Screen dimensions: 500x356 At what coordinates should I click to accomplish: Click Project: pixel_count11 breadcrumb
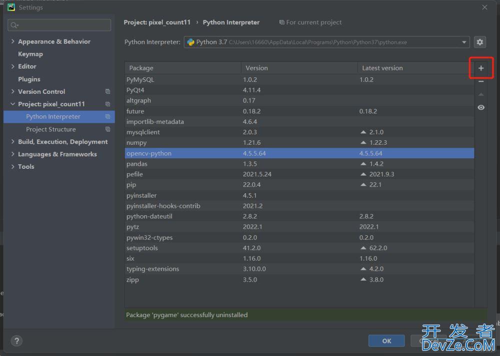(157, 22)
